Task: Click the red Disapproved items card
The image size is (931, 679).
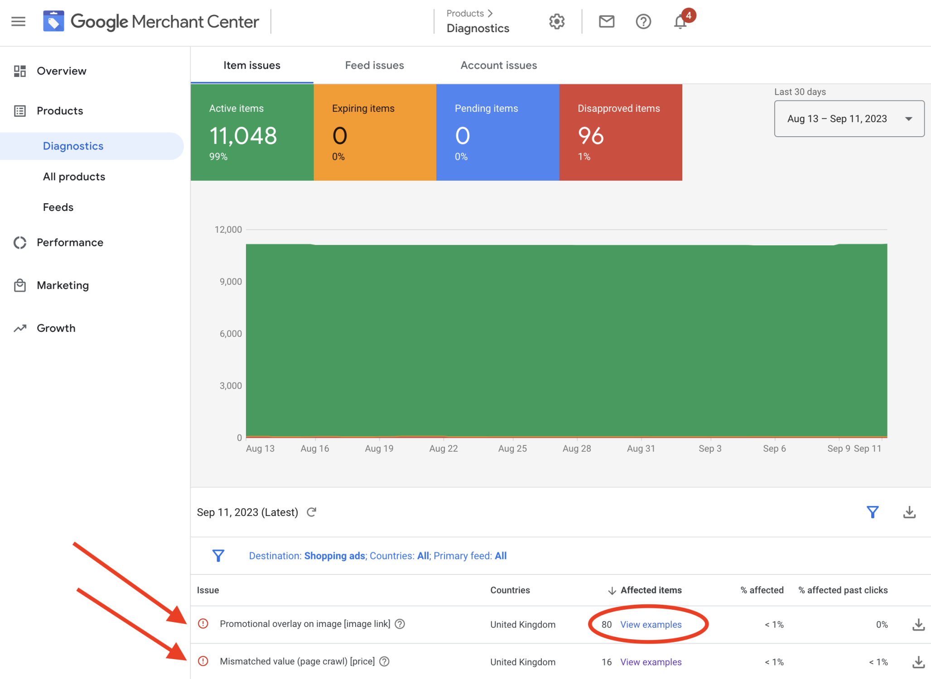Action: [621, 132]
